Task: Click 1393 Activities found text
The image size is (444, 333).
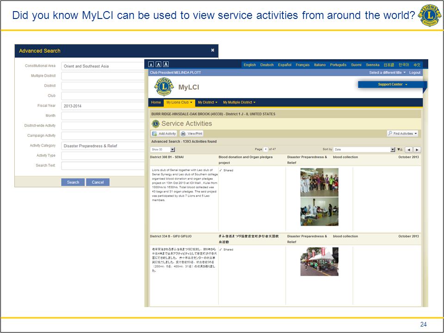Action: pos(200,142)
